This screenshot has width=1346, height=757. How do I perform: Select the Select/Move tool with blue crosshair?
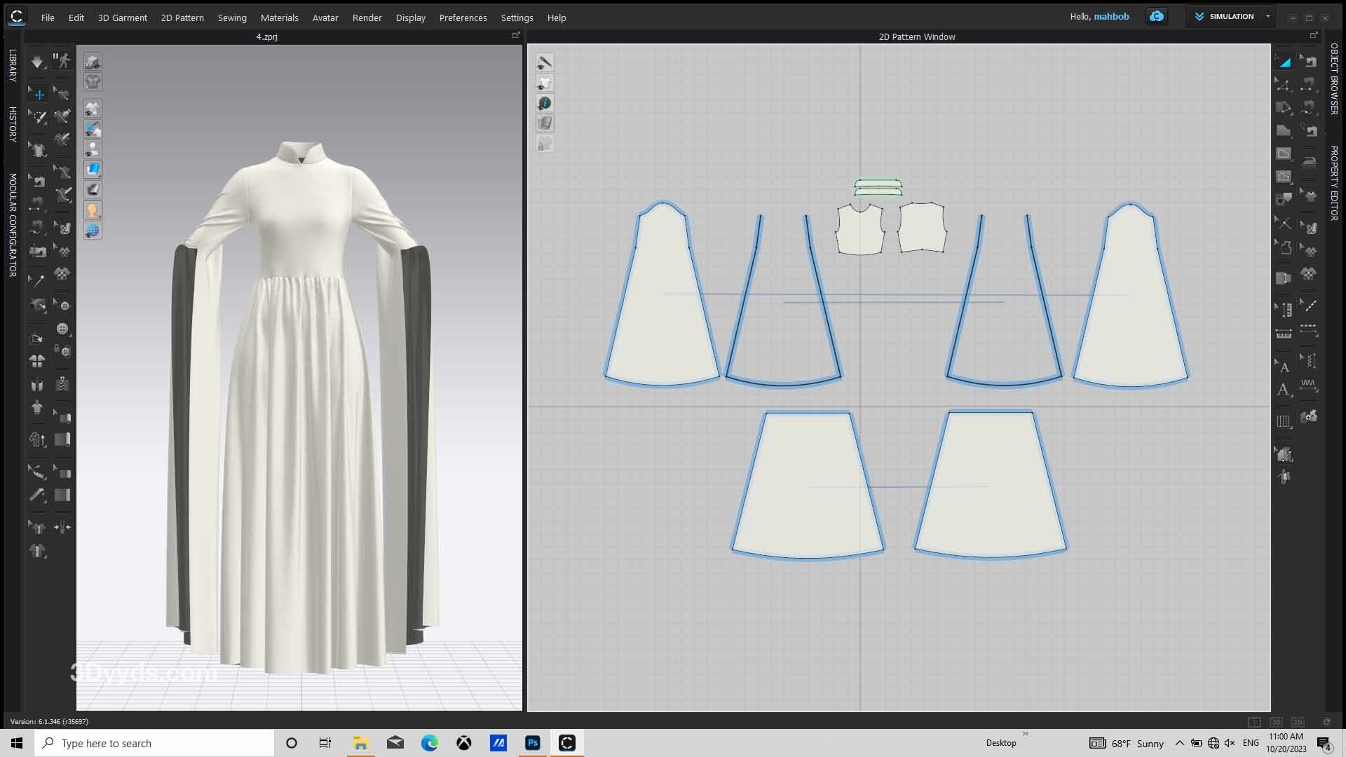[x=39, y=94]
